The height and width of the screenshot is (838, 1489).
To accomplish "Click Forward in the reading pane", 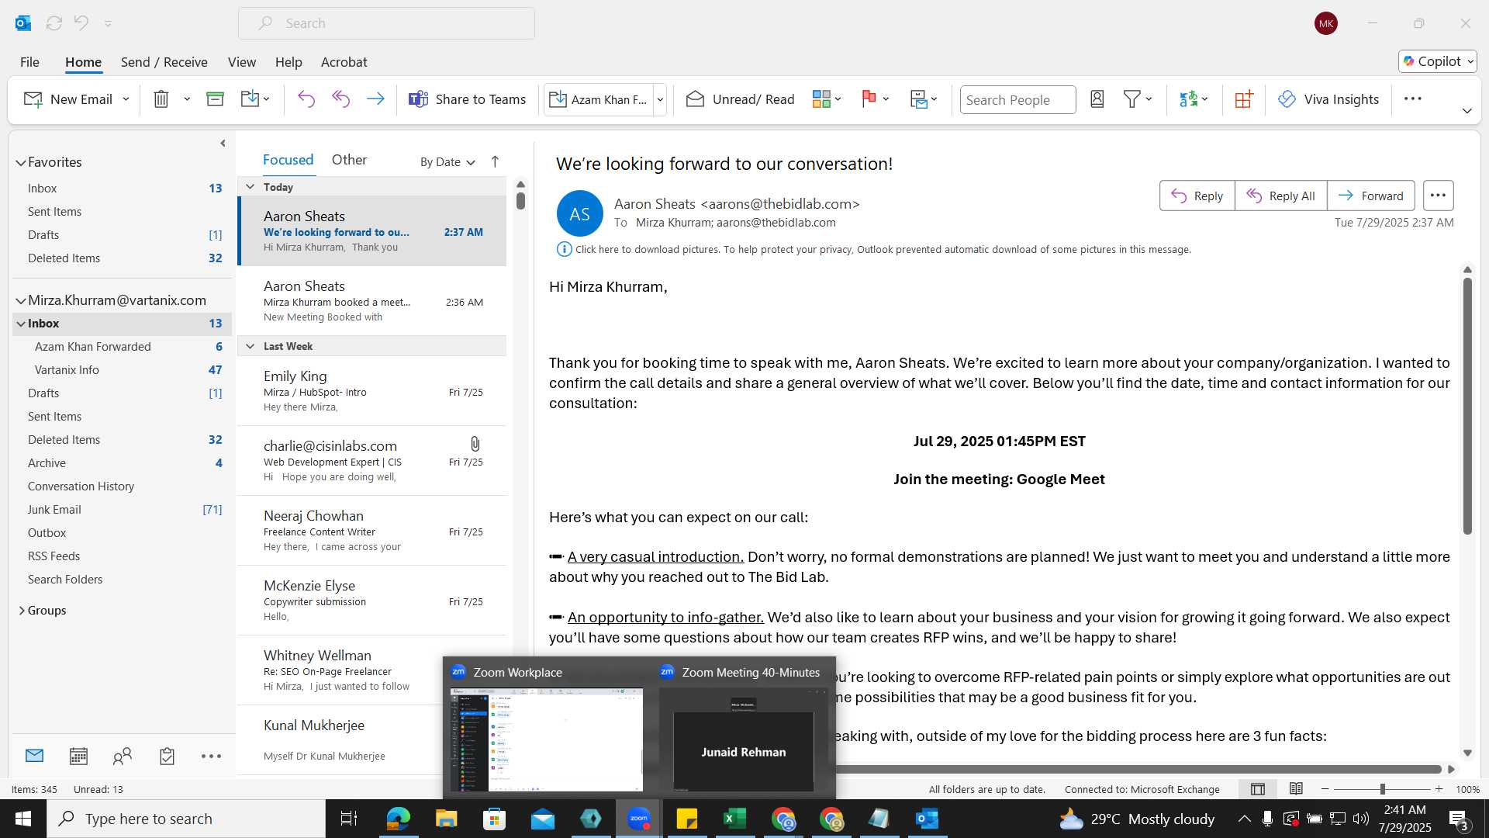I will click(x=1371, y=196).
